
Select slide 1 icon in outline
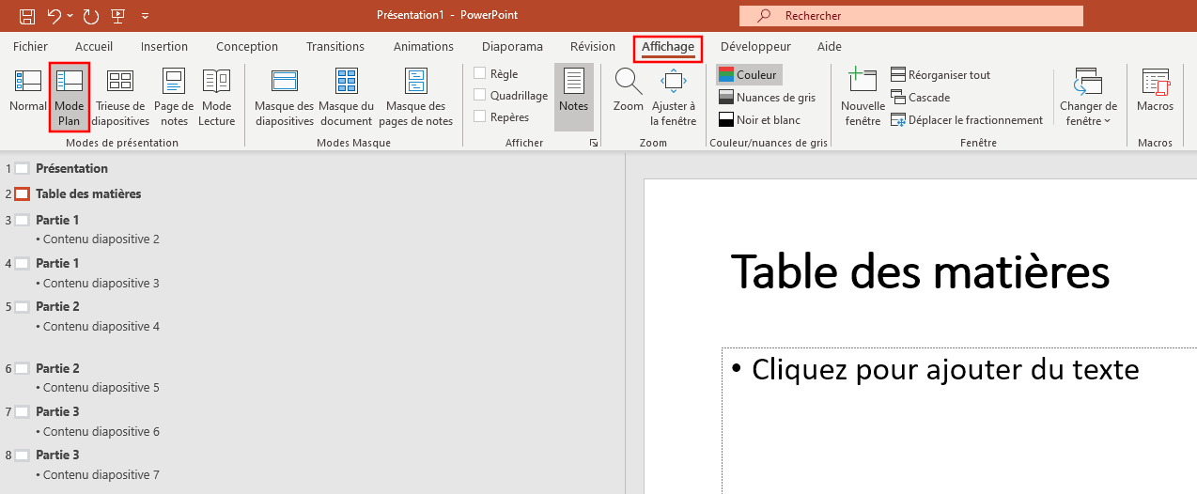tap(22, 169)
